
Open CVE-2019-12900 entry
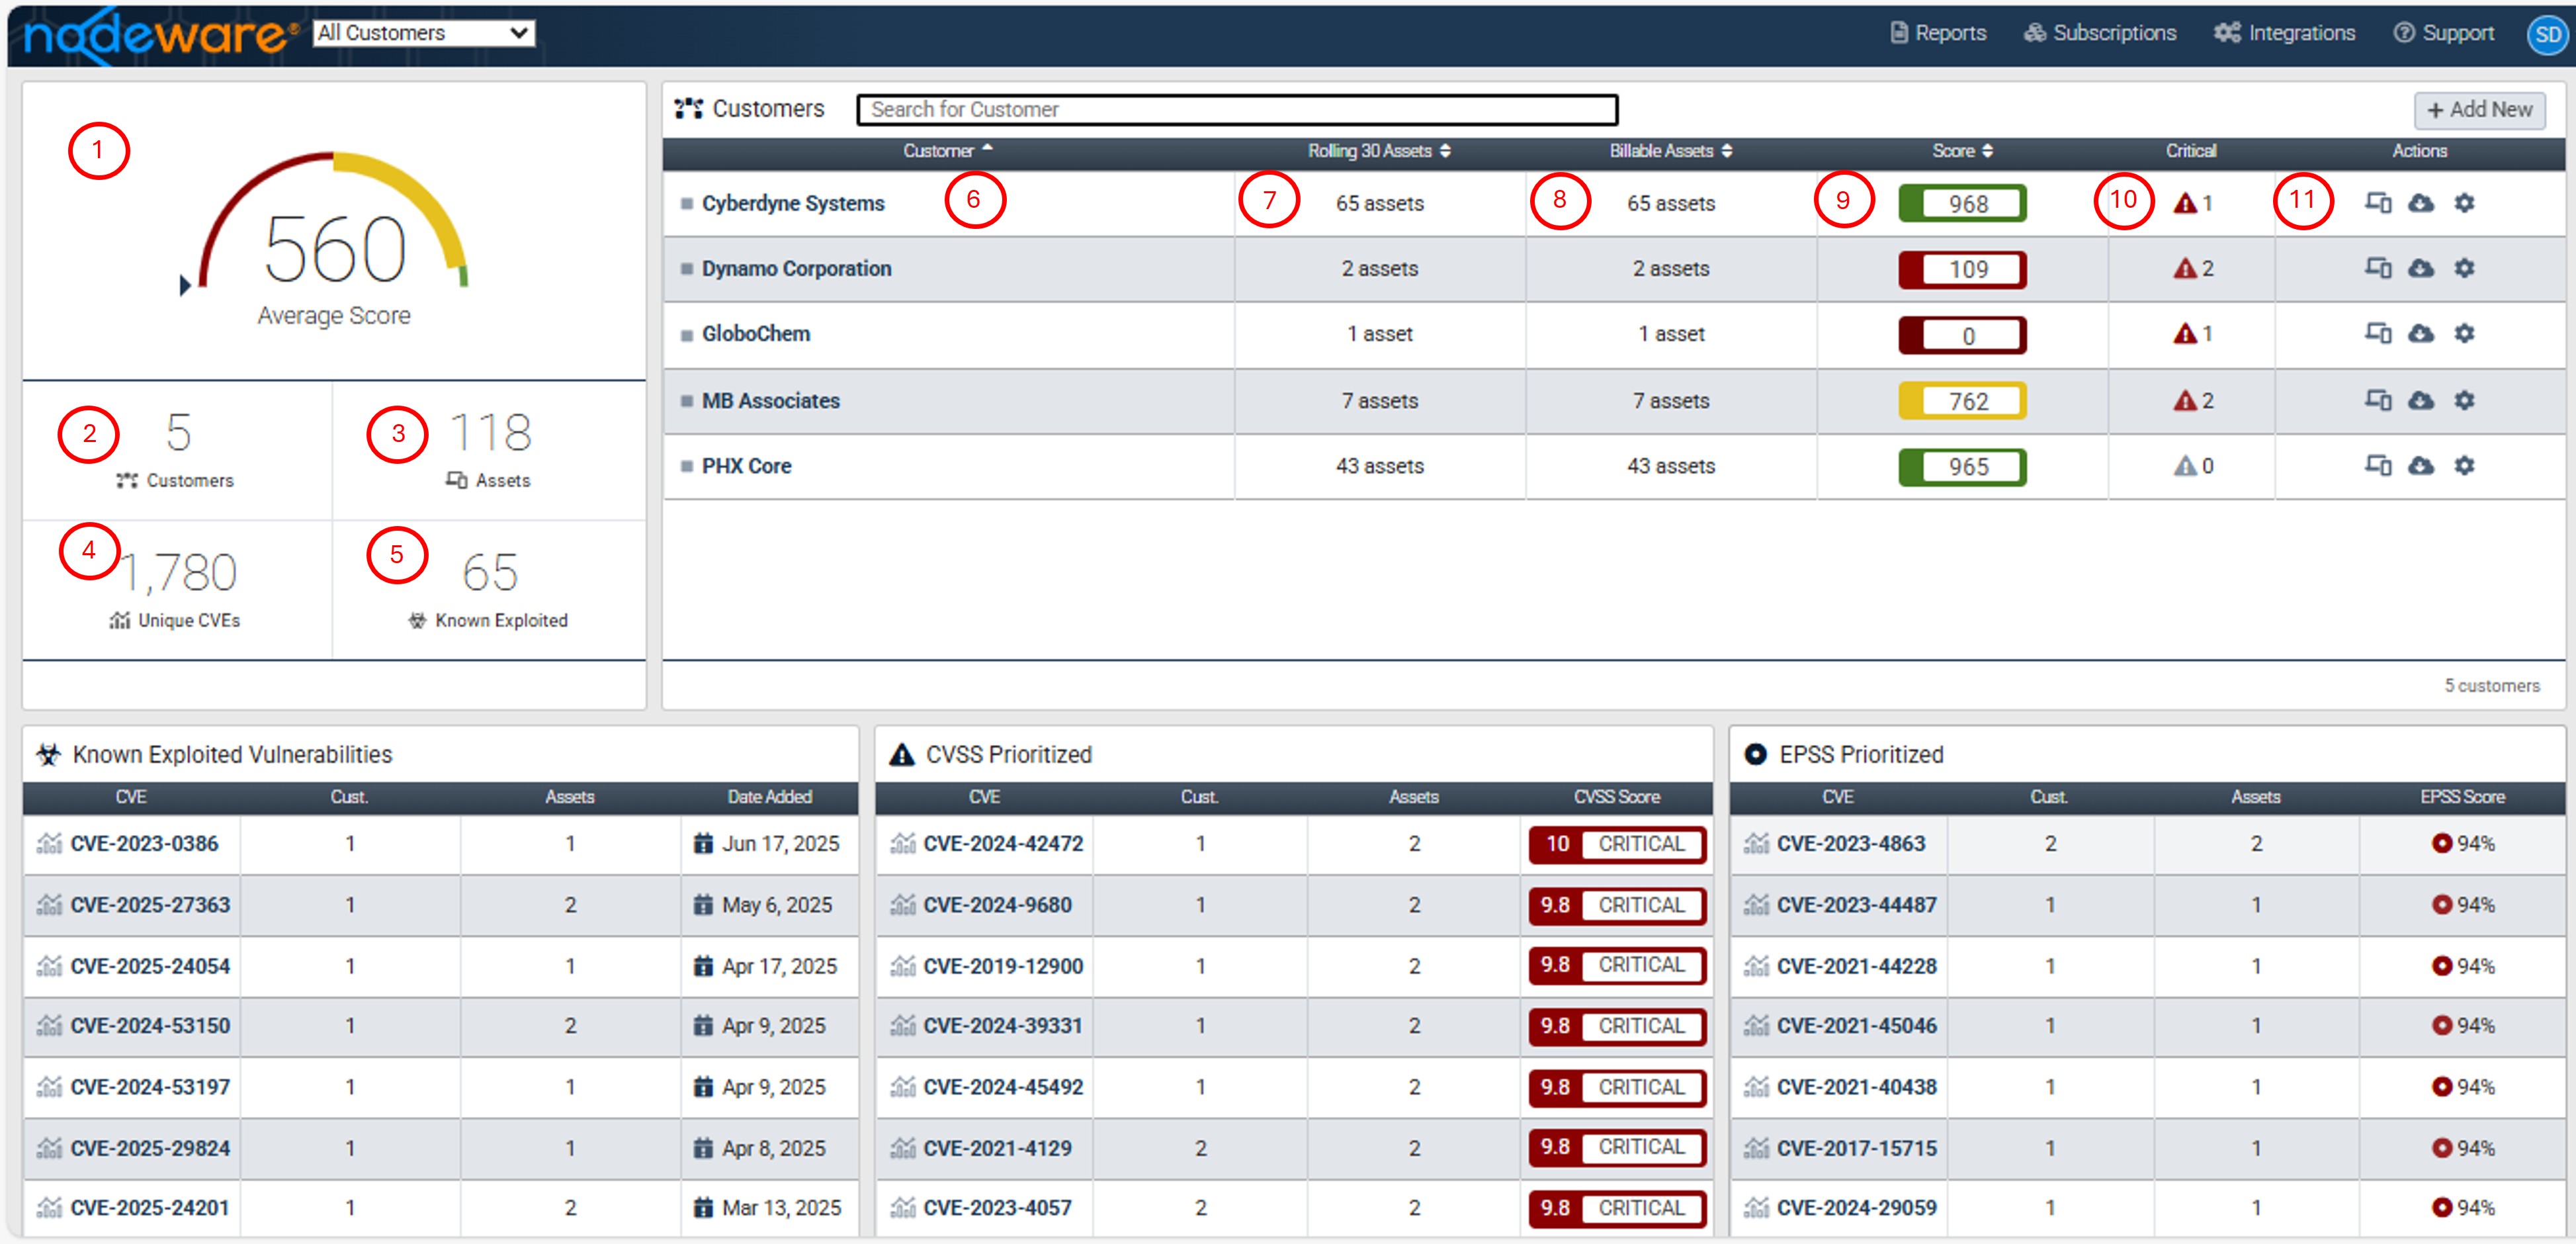pyautogui.click(x=1003, y=965)
